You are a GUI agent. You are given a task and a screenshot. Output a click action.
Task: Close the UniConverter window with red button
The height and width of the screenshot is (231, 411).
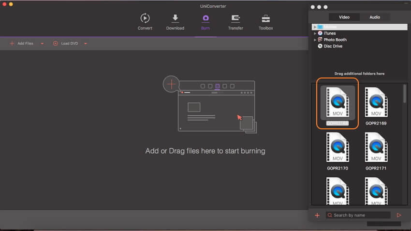[x=4, y=4]
